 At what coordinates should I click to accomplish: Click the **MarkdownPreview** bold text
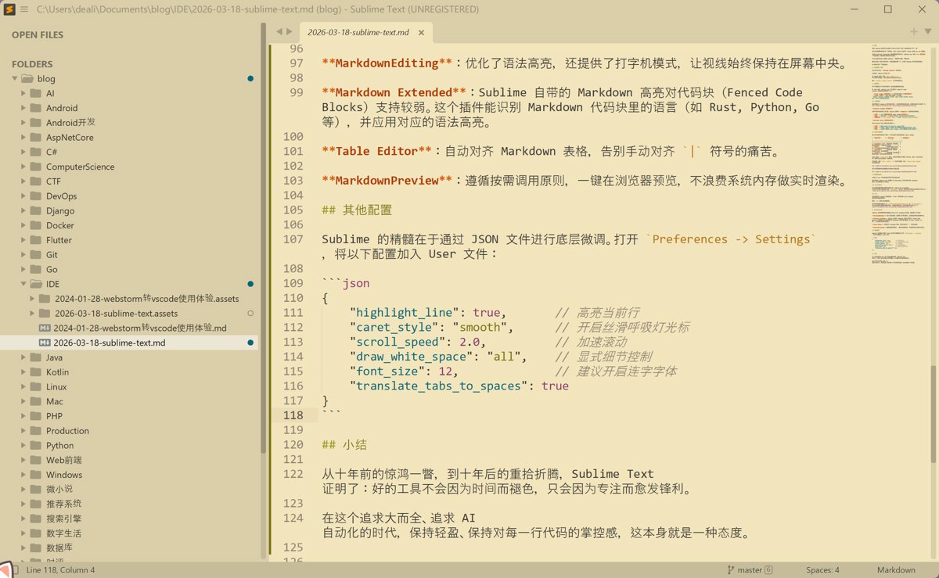pos(387,181)
